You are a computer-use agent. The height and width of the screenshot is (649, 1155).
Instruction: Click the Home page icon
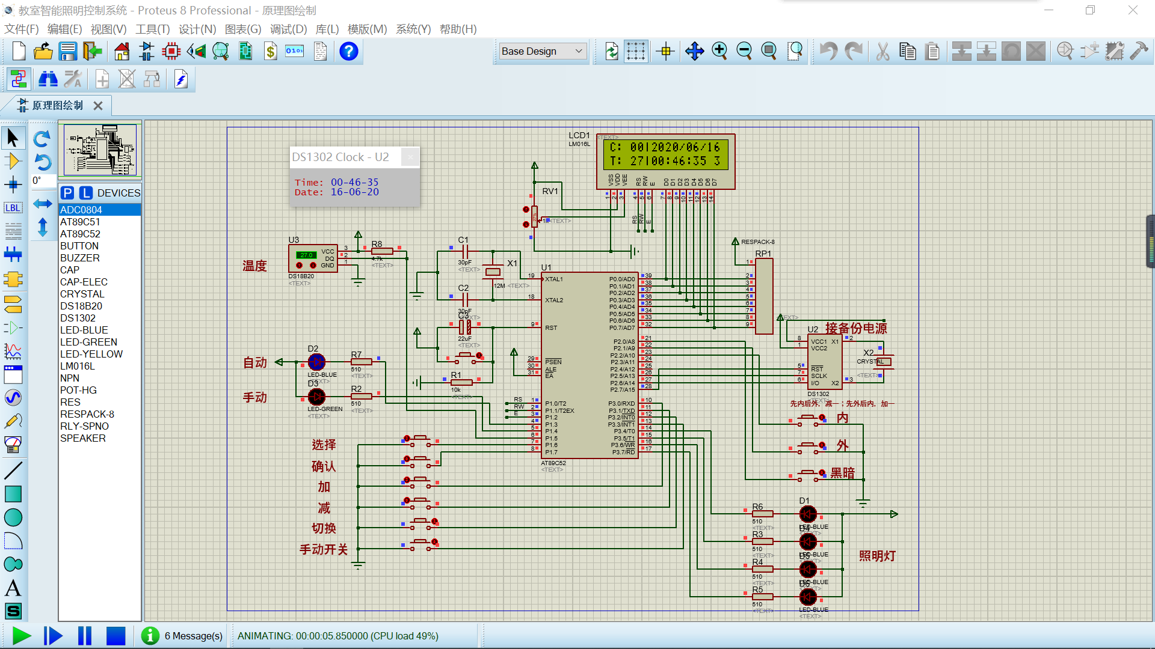pyautogui.click(x=122, y=52)
